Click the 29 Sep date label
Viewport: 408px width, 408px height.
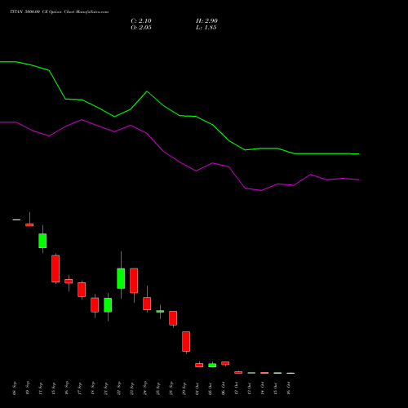[x=184, y=388]
